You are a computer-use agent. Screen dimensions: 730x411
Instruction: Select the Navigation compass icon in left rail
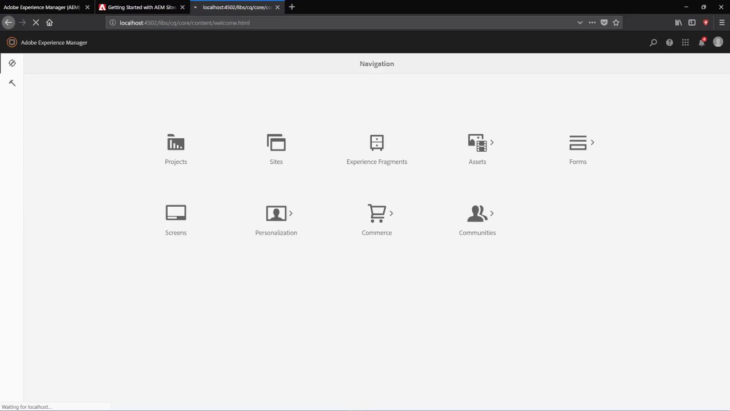(x=12, y=63)
